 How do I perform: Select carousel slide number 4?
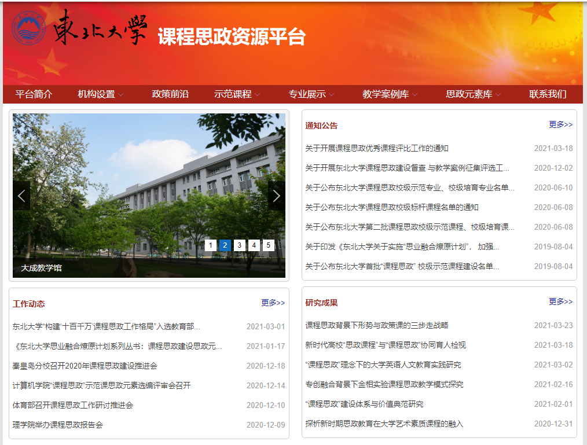pyautogui.click(x=254, y=245)
